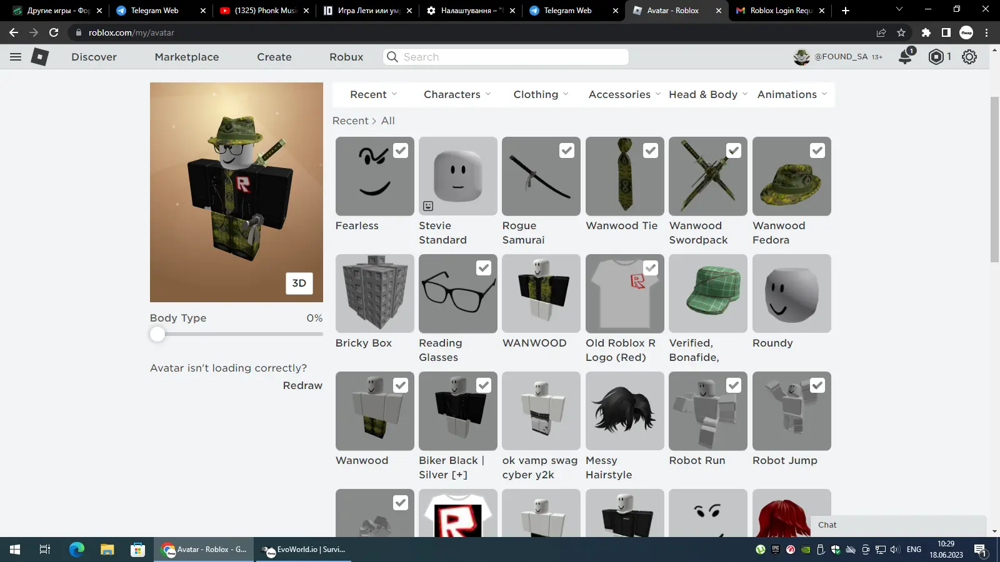Viewport: 1000px width, 562px height.
Task: Open the Robux page
Action: click(x=346, y=57)
